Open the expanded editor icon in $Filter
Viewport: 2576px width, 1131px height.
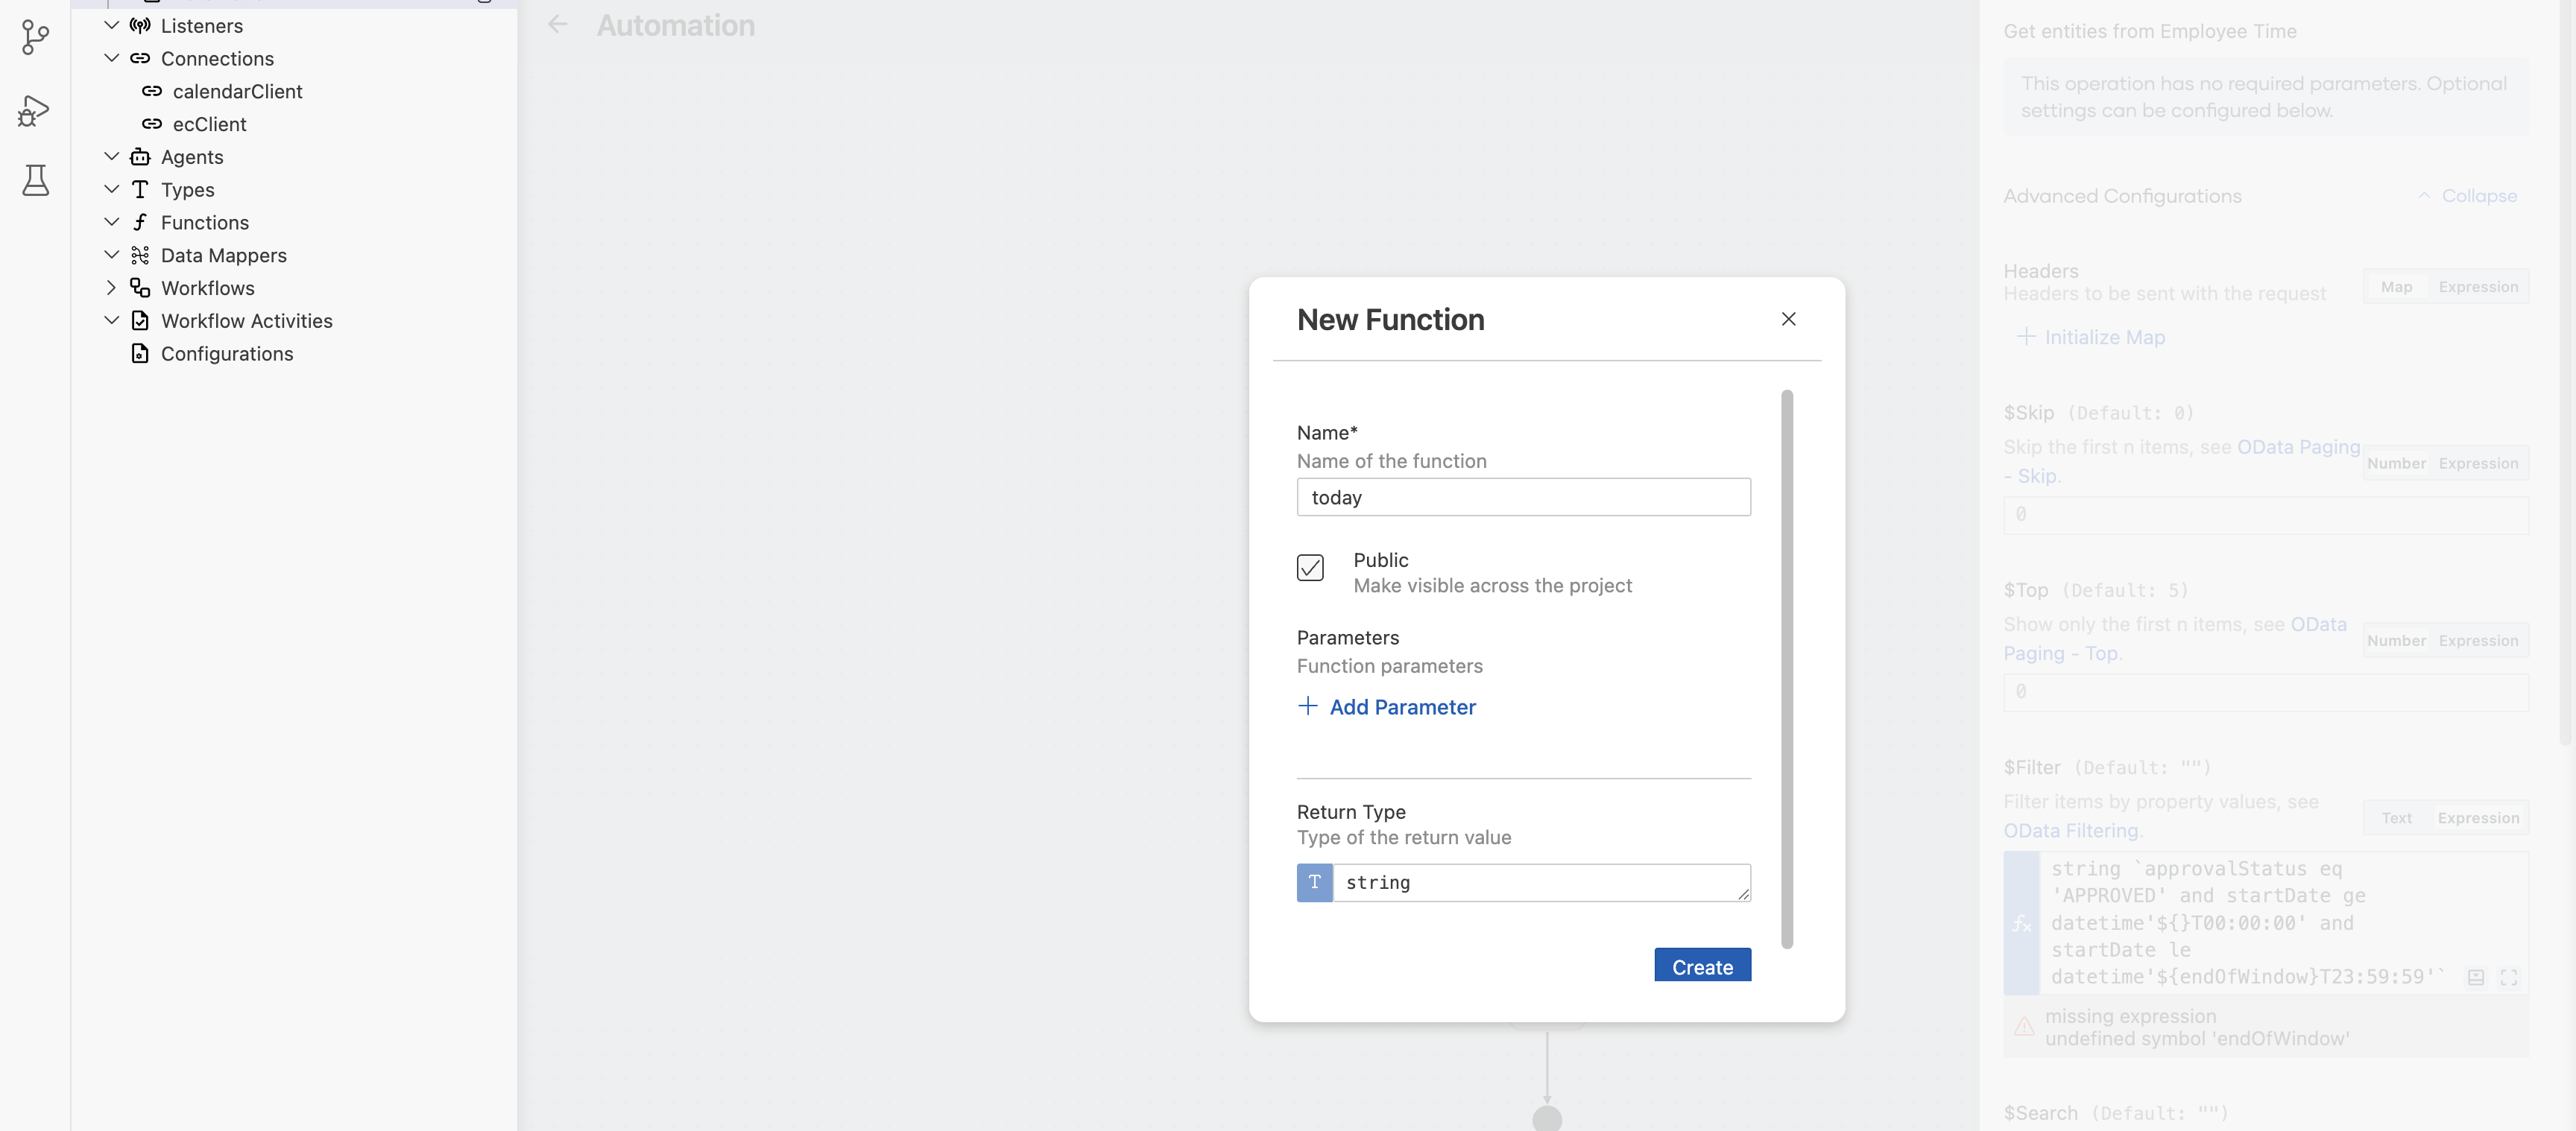[2508, 977]
